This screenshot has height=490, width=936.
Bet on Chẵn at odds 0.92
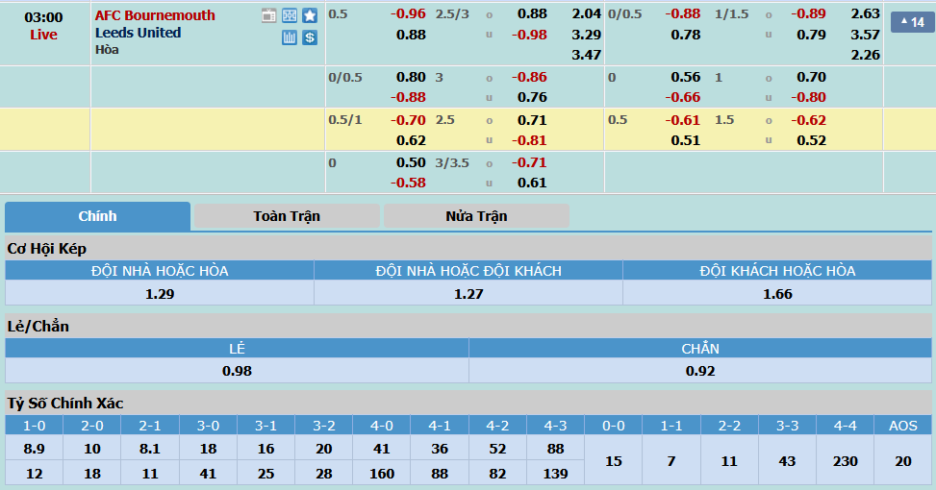tap(700, 371)
